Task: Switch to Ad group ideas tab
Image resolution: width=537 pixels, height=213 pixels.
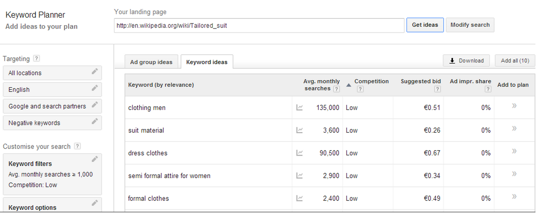Action: 151,62
